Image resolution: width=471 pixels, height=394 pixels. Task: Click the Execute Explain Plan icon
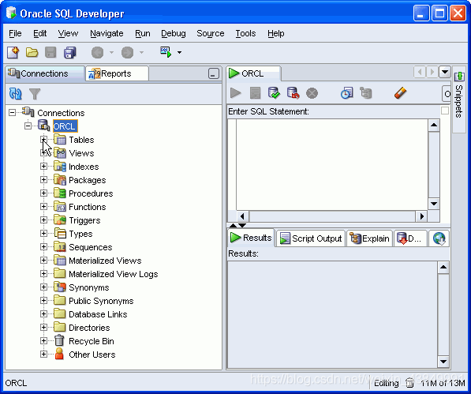[x=366, y=93]
